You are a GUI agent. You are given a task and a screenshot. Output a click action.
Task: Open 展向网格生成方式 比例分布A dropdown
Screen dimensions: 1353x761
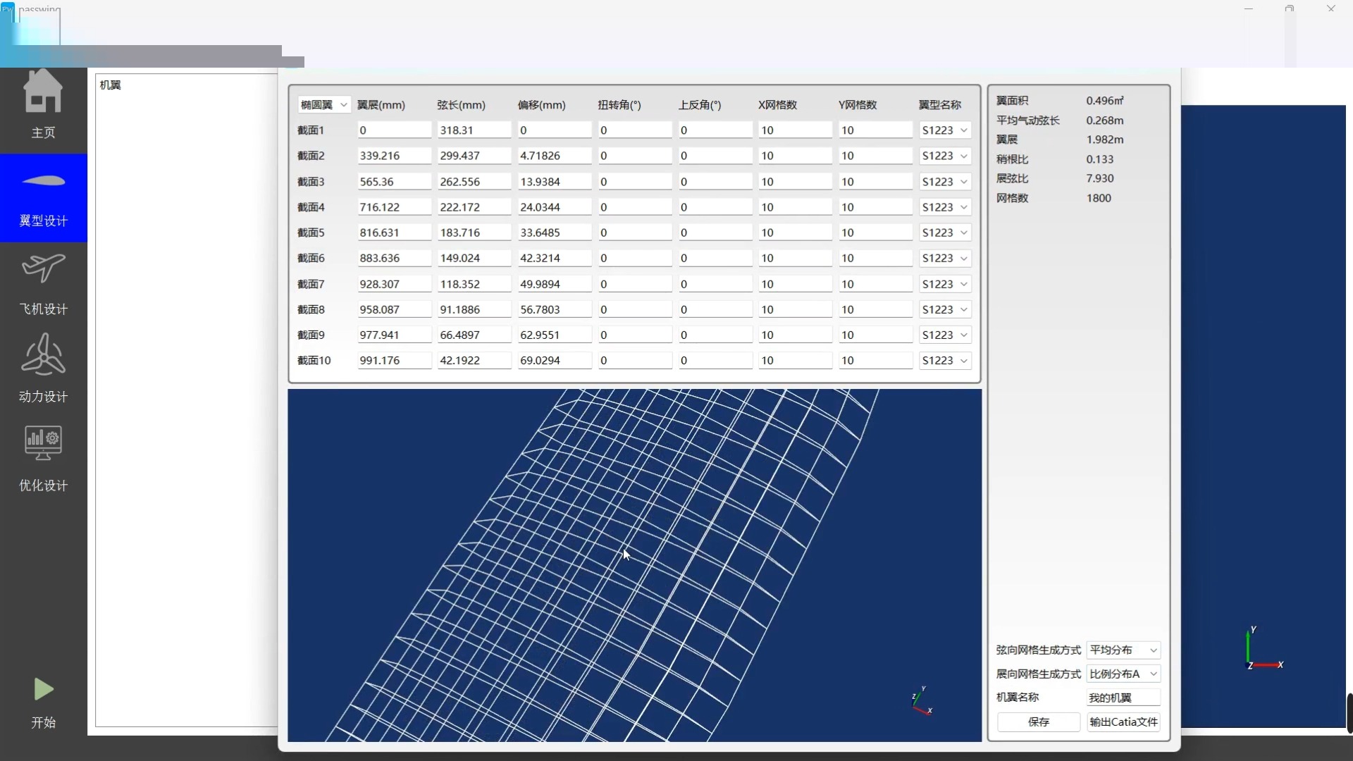tap(1123, 674)
